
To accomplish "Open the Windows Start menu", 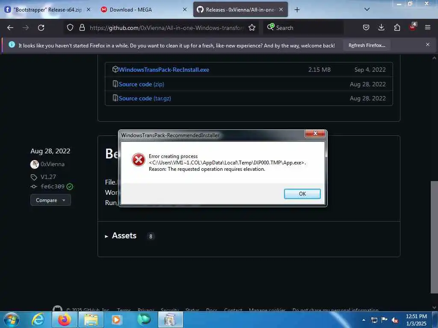I will tap(12, 319).
